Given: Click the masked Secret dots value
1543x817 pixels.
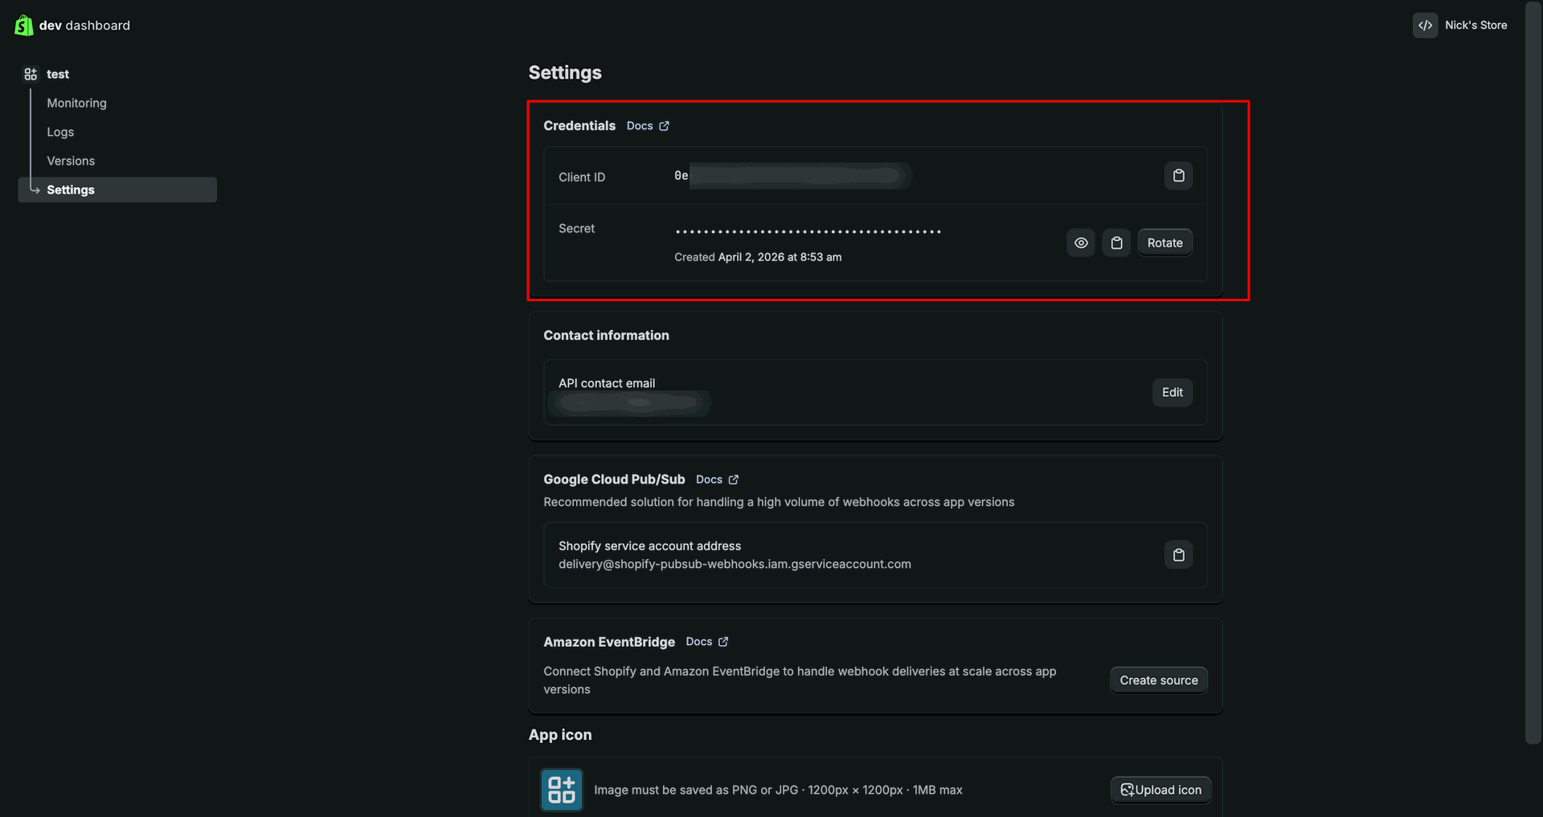Looking at the screenshot, I should point(808,231).
